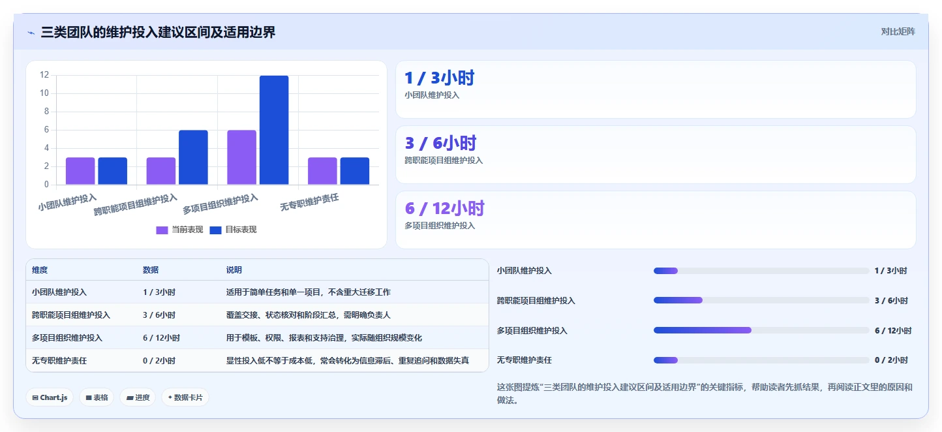Click 多项目组织维护投入 in the table's first column
Screen dimensions: 942x432
[x=67, y=337]
